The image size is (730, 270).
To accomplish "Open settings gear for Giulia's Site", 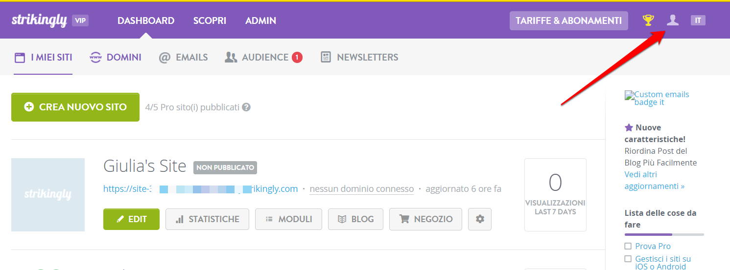I will [x=480, y=219].
